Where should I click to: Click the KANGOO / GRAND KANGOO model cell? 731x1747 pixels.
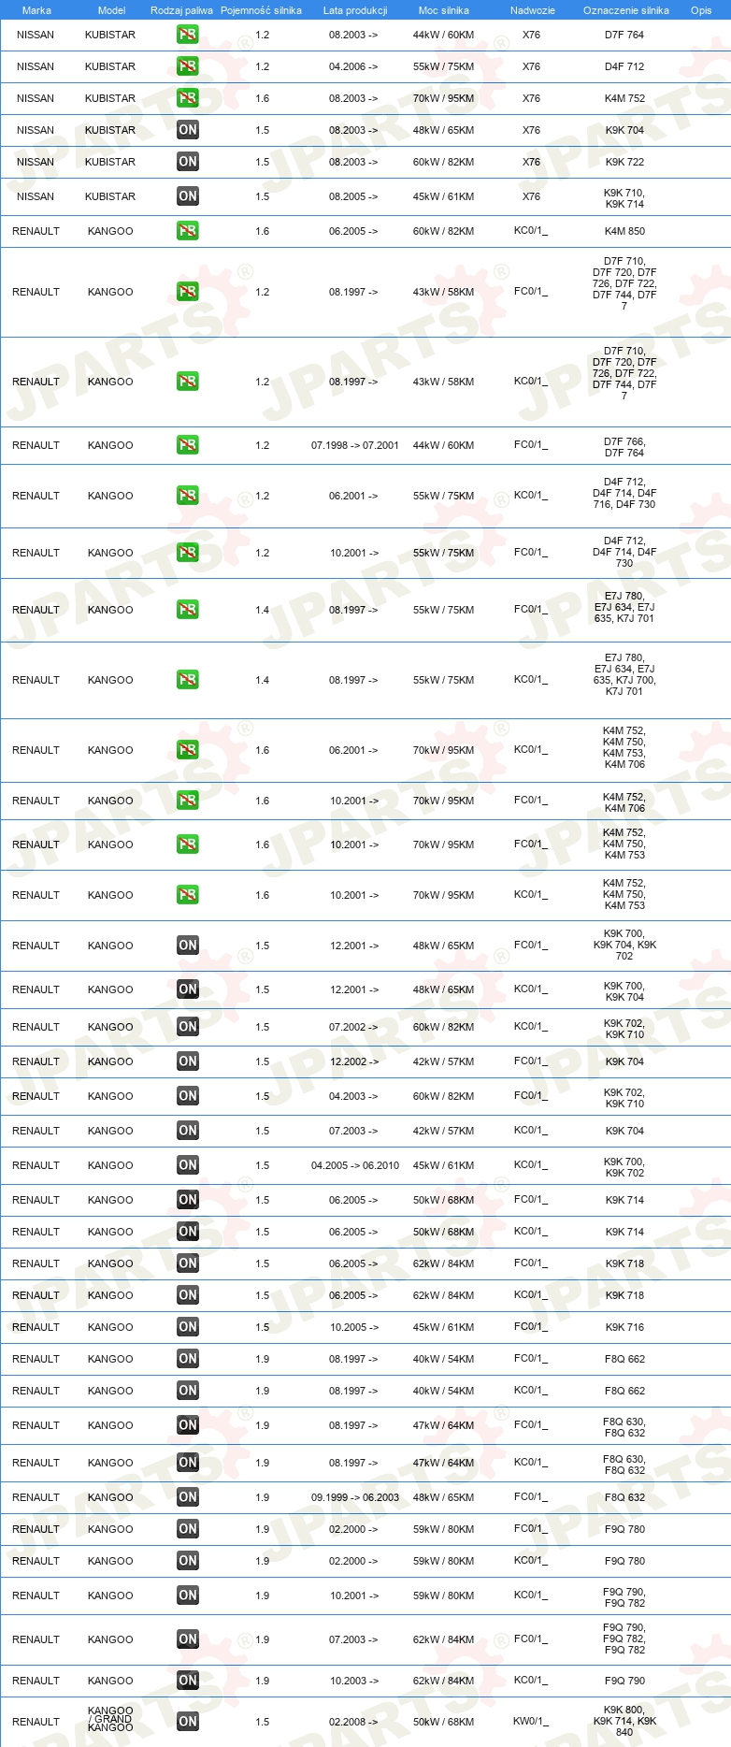pos(110,1719)
